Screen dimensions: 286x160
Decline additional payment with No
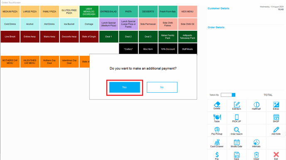[162, 87]
